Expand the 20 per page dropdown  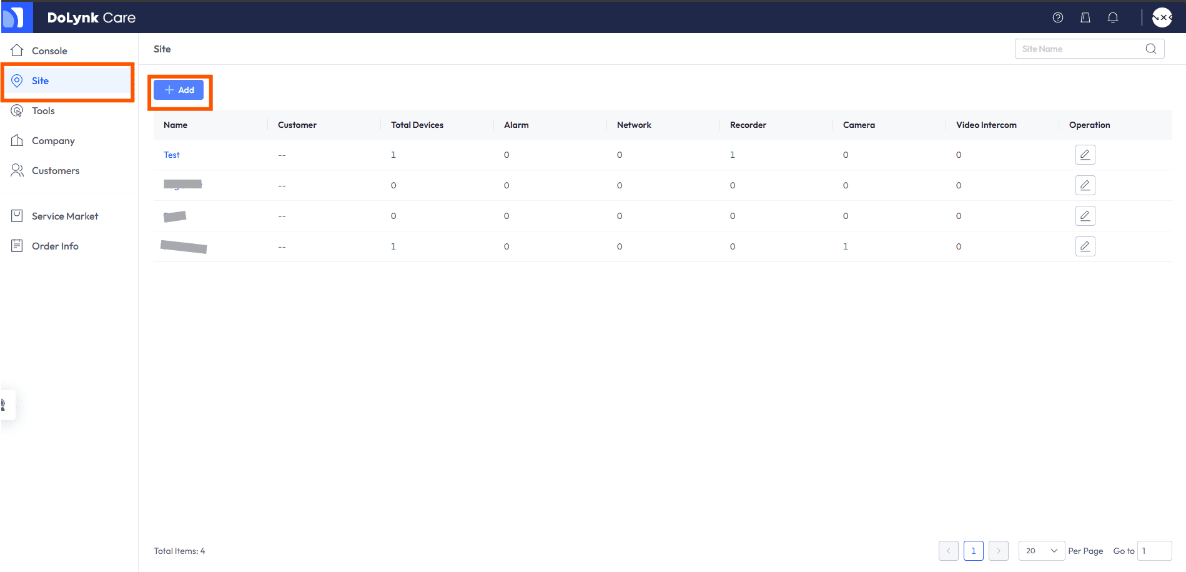click(1041, 551)
